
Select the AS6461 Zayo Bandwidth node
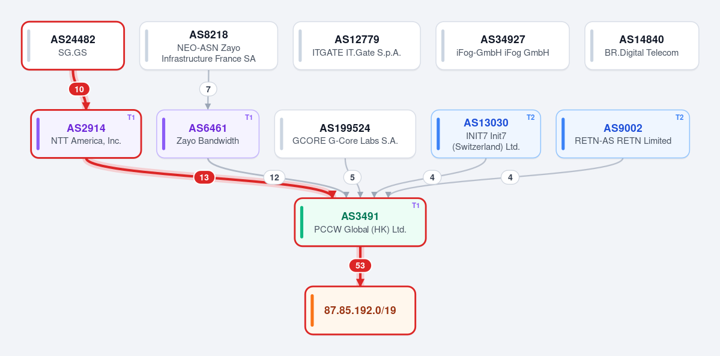click(208, 134)
